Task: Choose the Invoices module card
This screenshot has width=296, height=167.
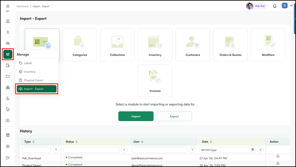Action: coord(155,81)
